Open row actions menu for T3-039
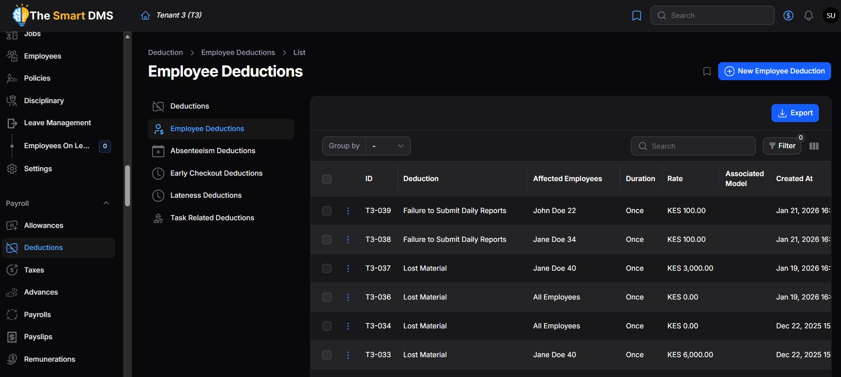This screenshot has width=841, height=377. point(348,211)
